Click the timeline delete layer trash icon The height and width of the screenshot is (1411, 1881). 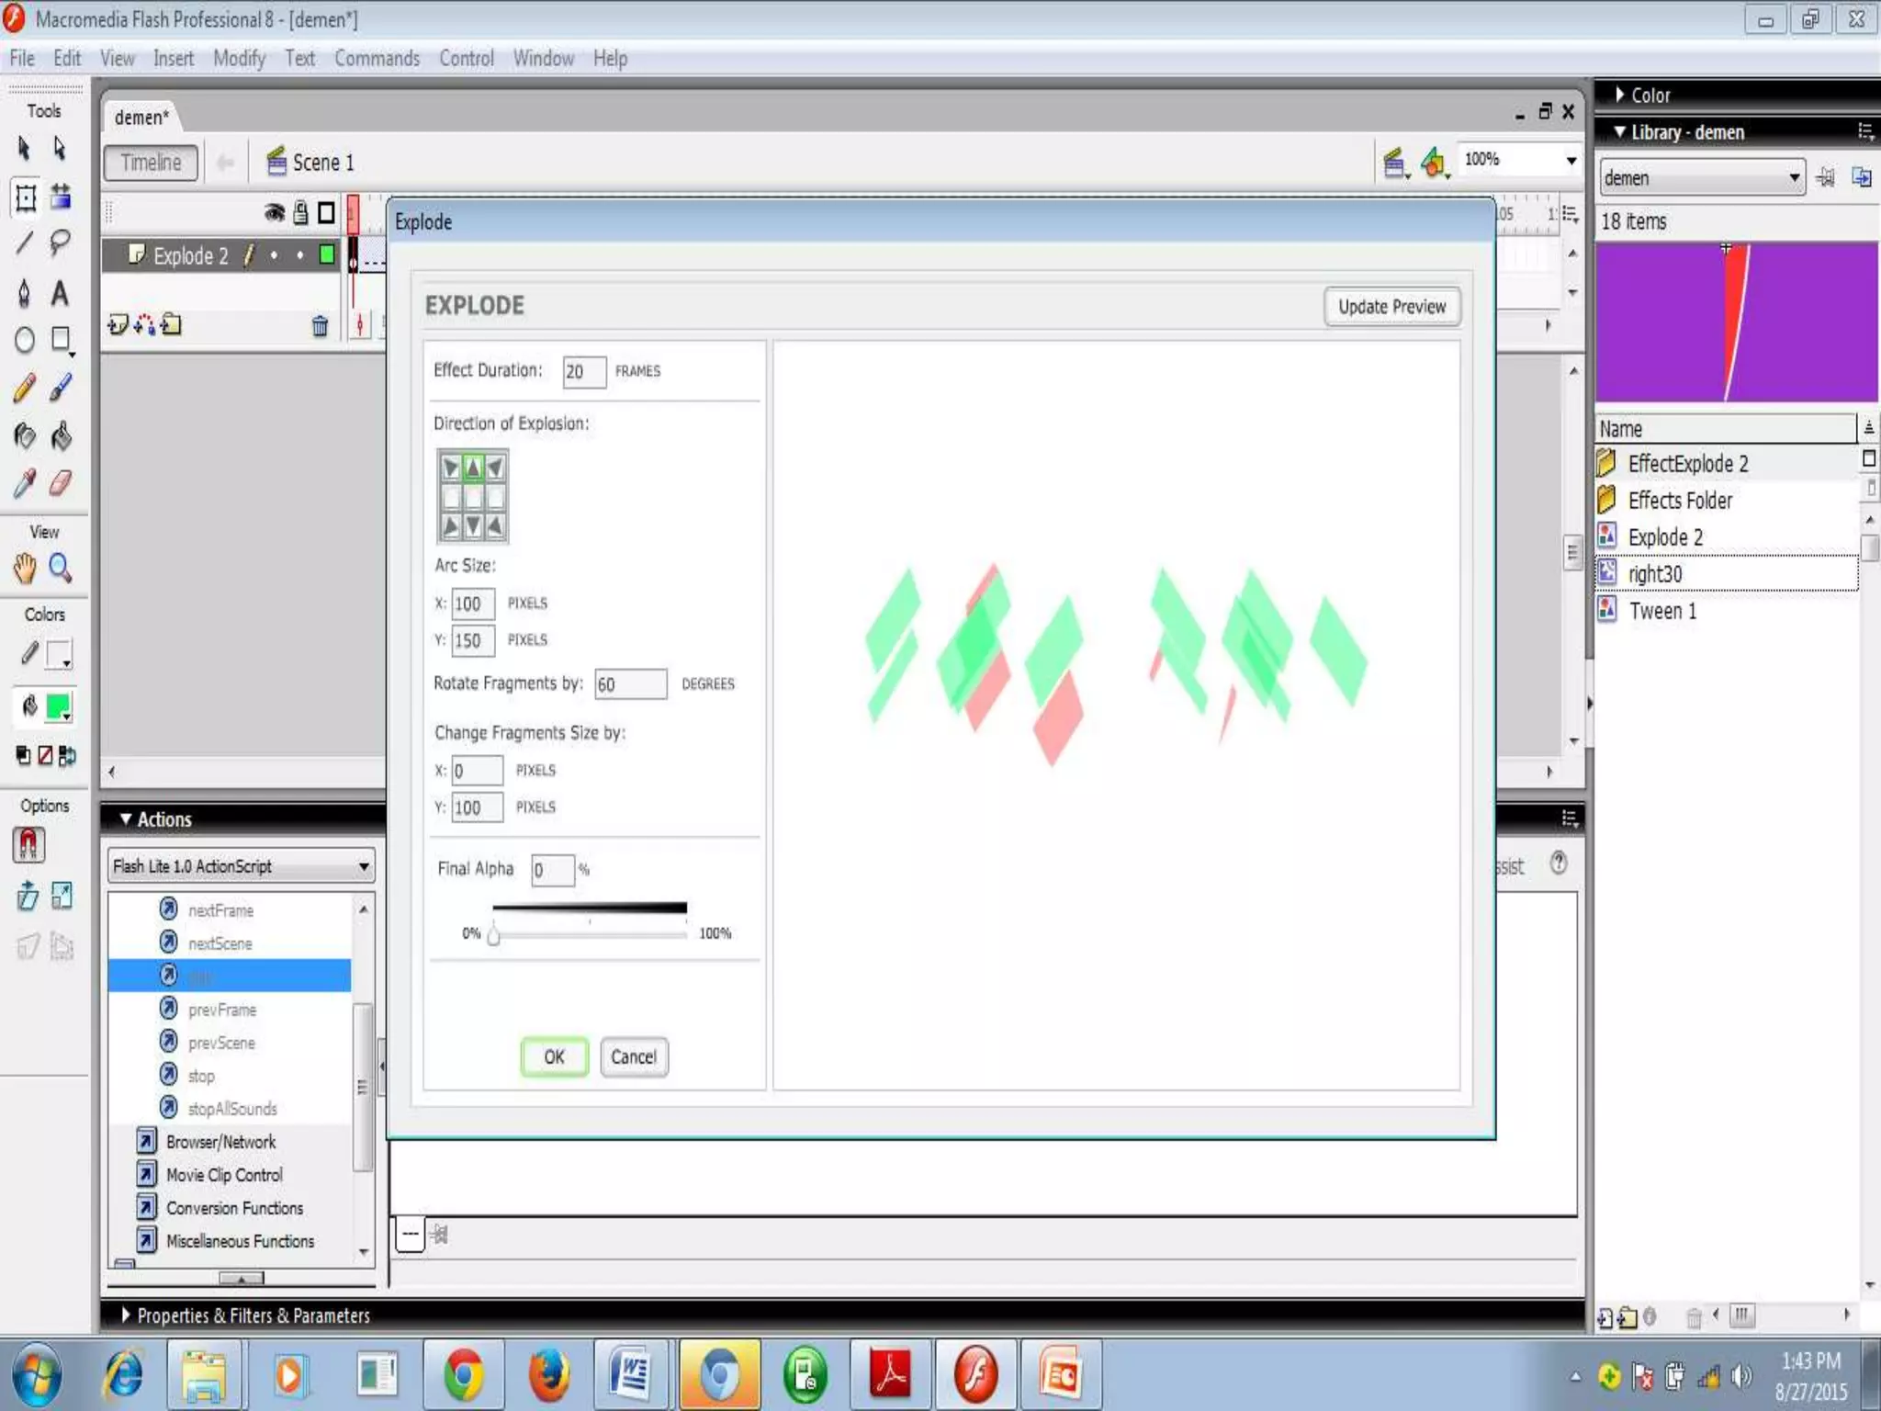pos(320,326)
